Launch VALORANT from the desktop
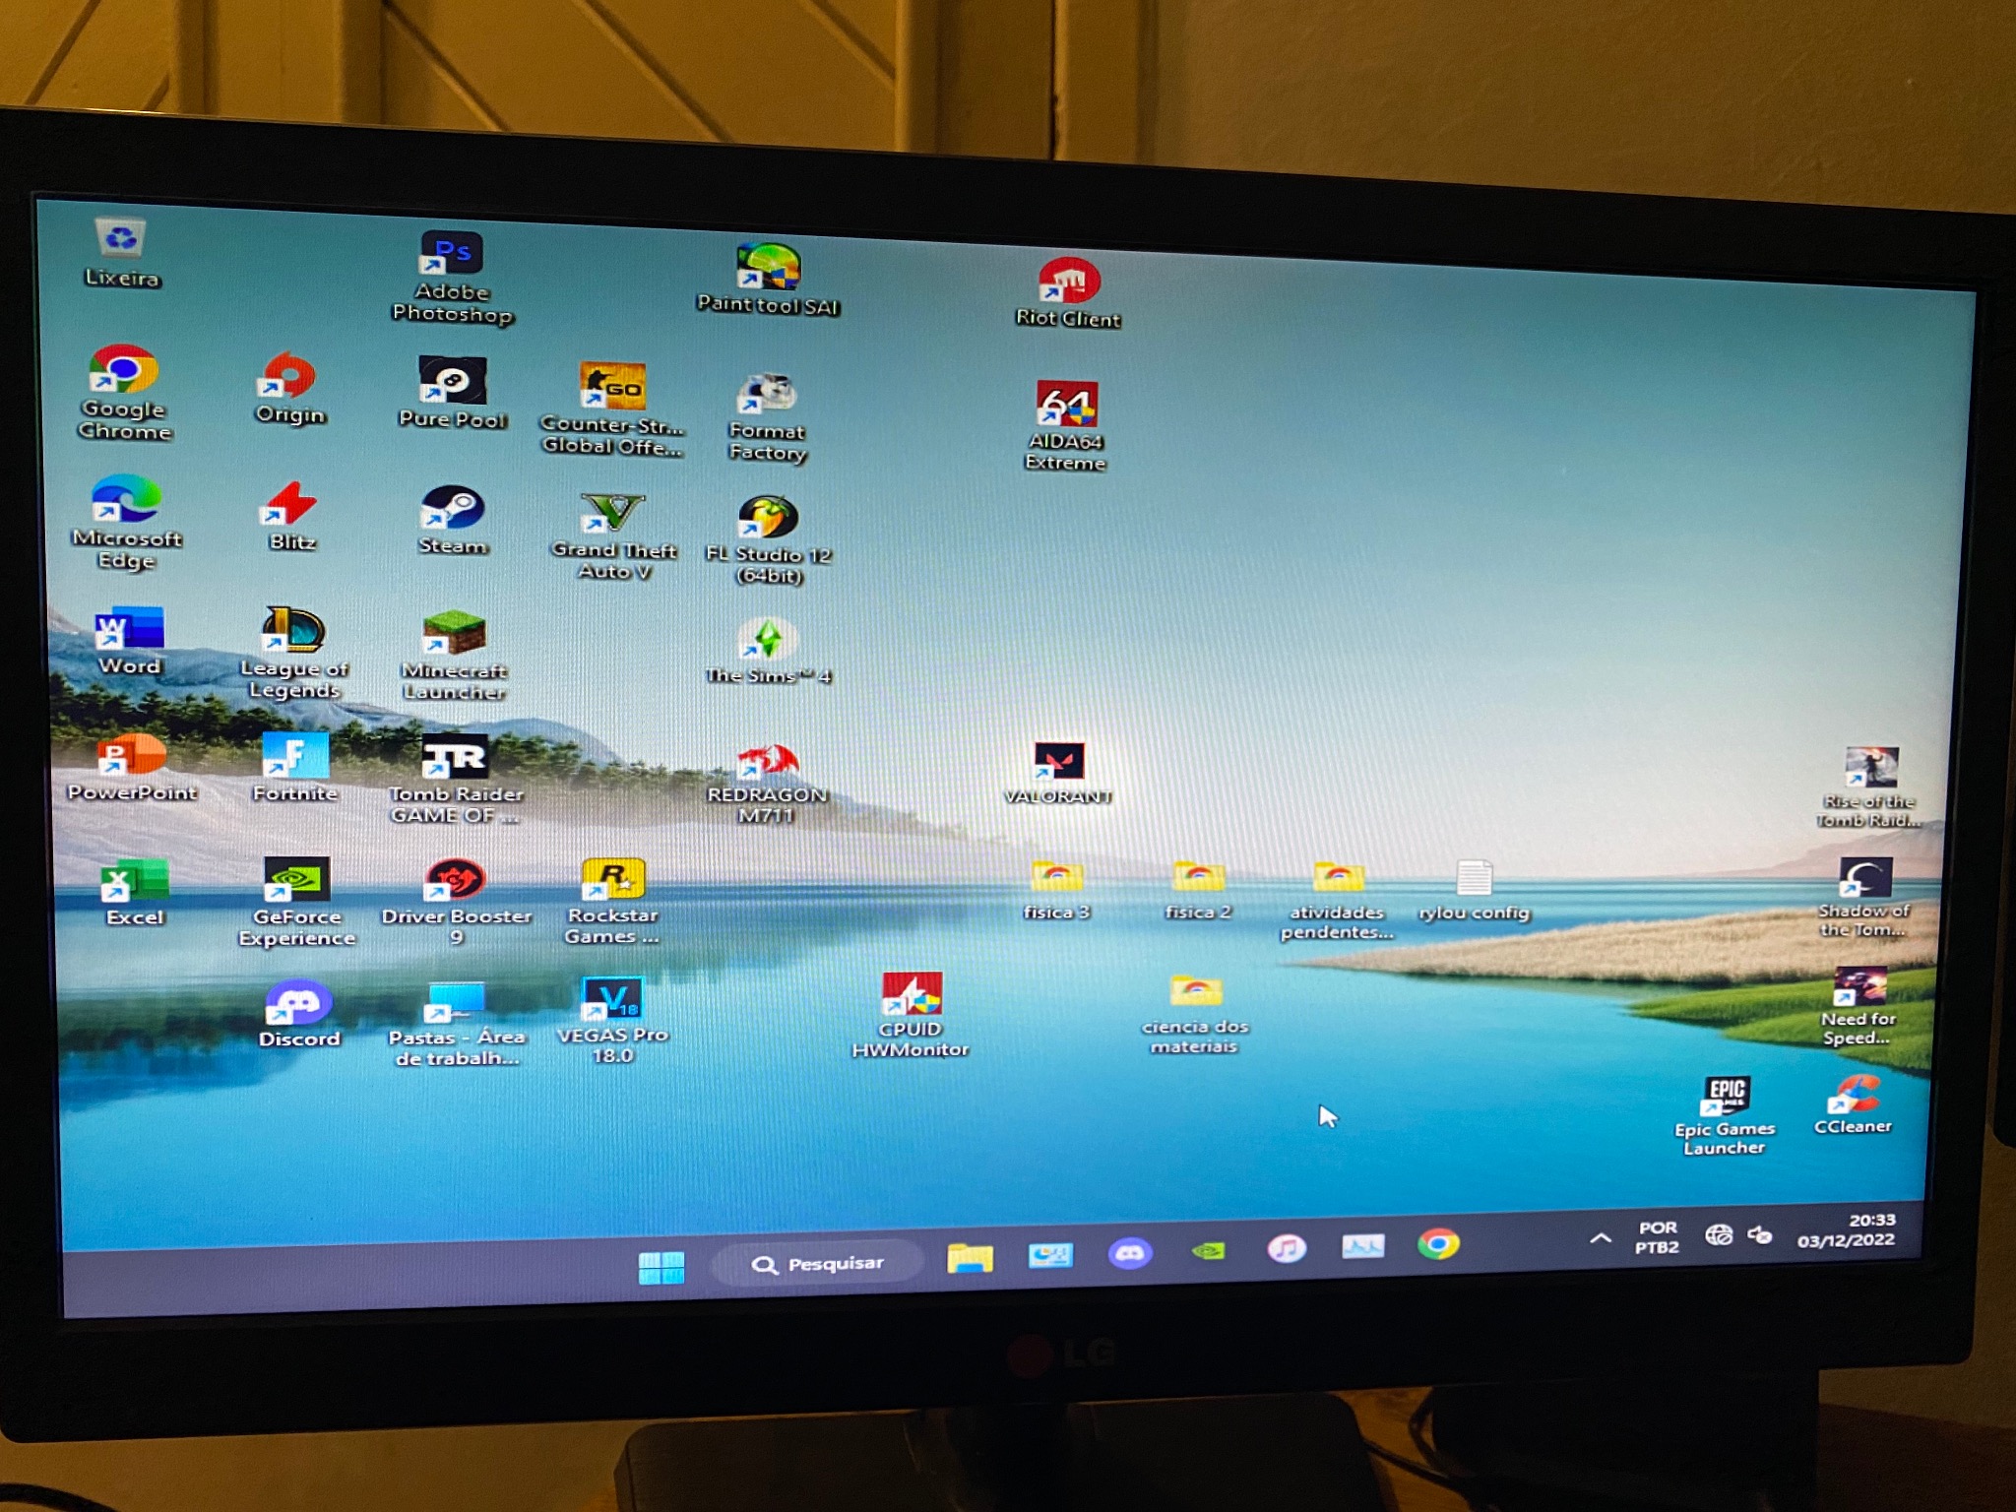 pyautogui.click(x=1058, y=773)
